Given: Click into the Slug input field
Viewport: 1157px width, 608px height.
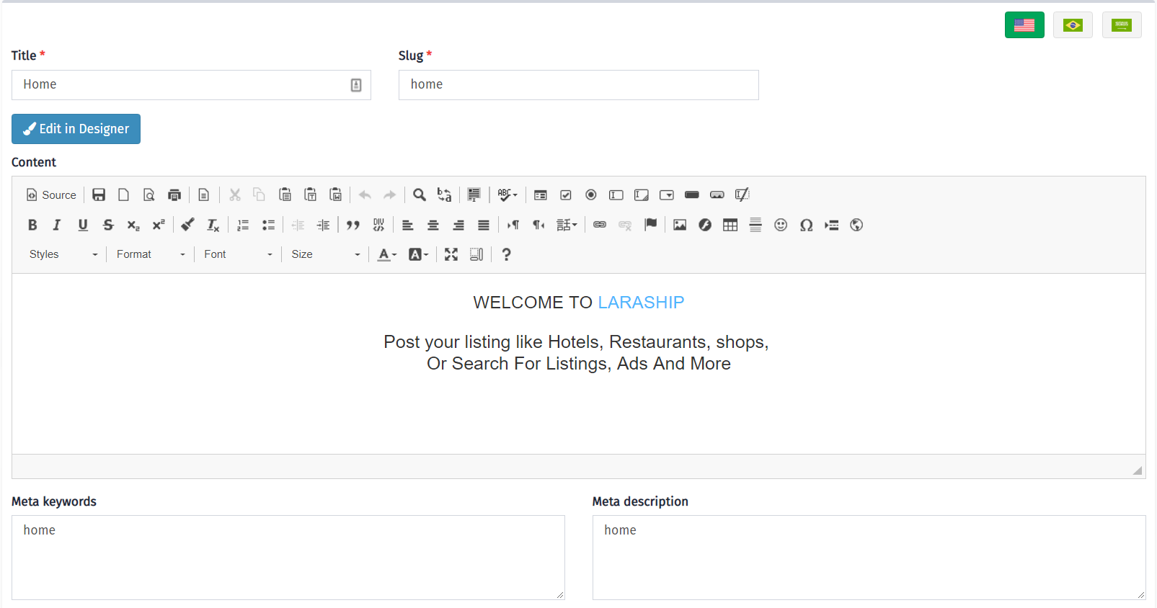Looking at the screenshot, I should tap(578, 85).
